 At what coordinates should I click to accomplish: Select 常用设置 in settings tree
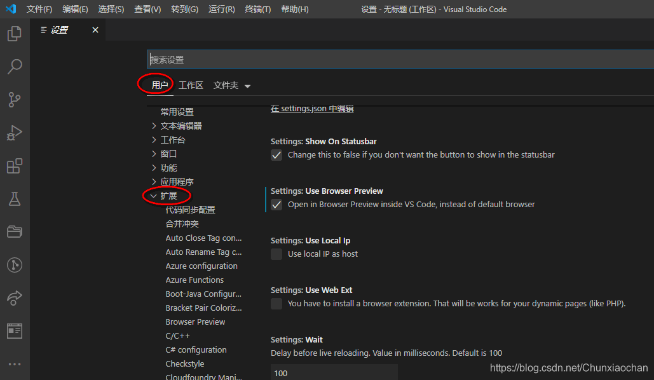coord(177,112)
